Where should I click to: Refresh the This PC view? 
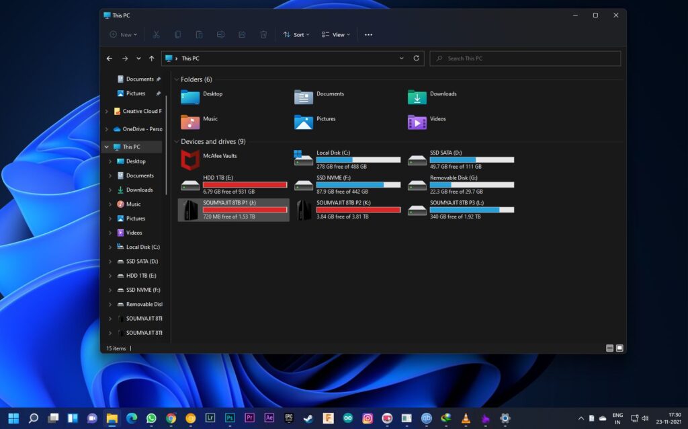click(416, 58)
